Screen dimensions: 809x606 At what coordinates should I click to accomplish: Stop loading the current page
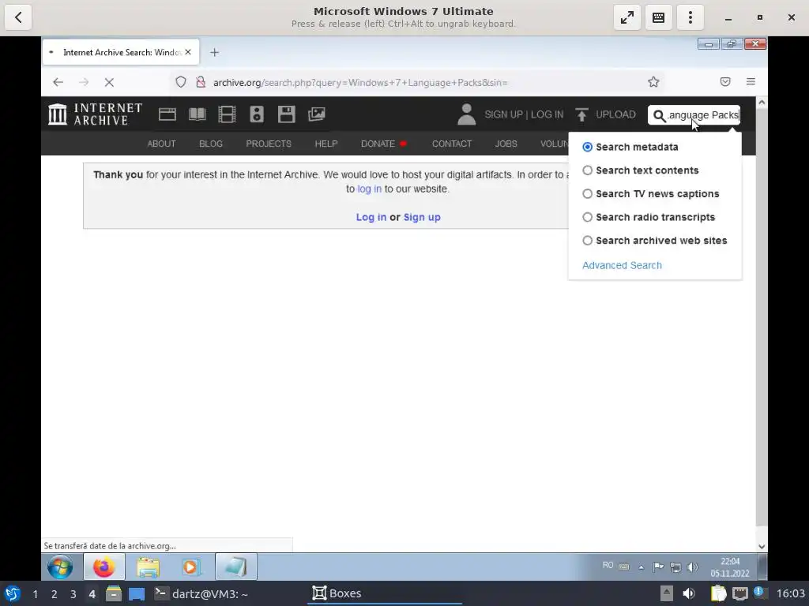tap(109, 82)
